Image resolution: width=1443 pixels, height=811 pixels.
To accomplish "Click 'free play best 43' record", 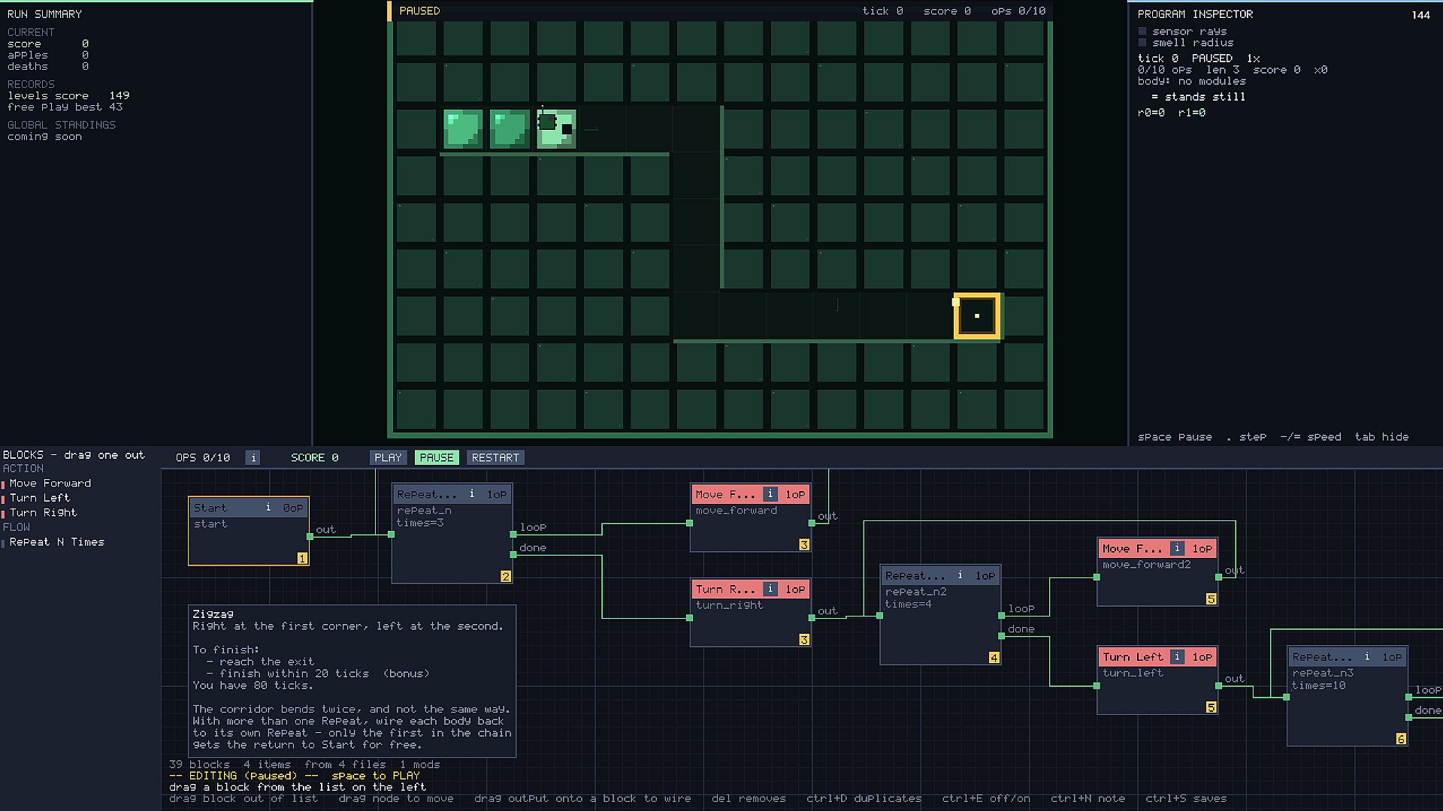I will coord(65,107).
